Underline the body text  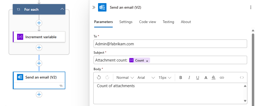point(197,77)
